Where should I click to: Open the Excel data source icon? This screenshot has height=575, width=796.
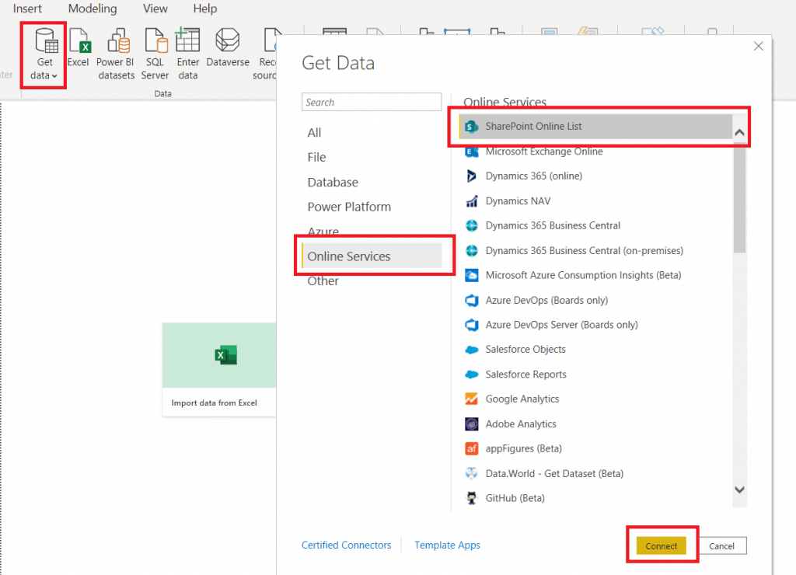[79, 48]
